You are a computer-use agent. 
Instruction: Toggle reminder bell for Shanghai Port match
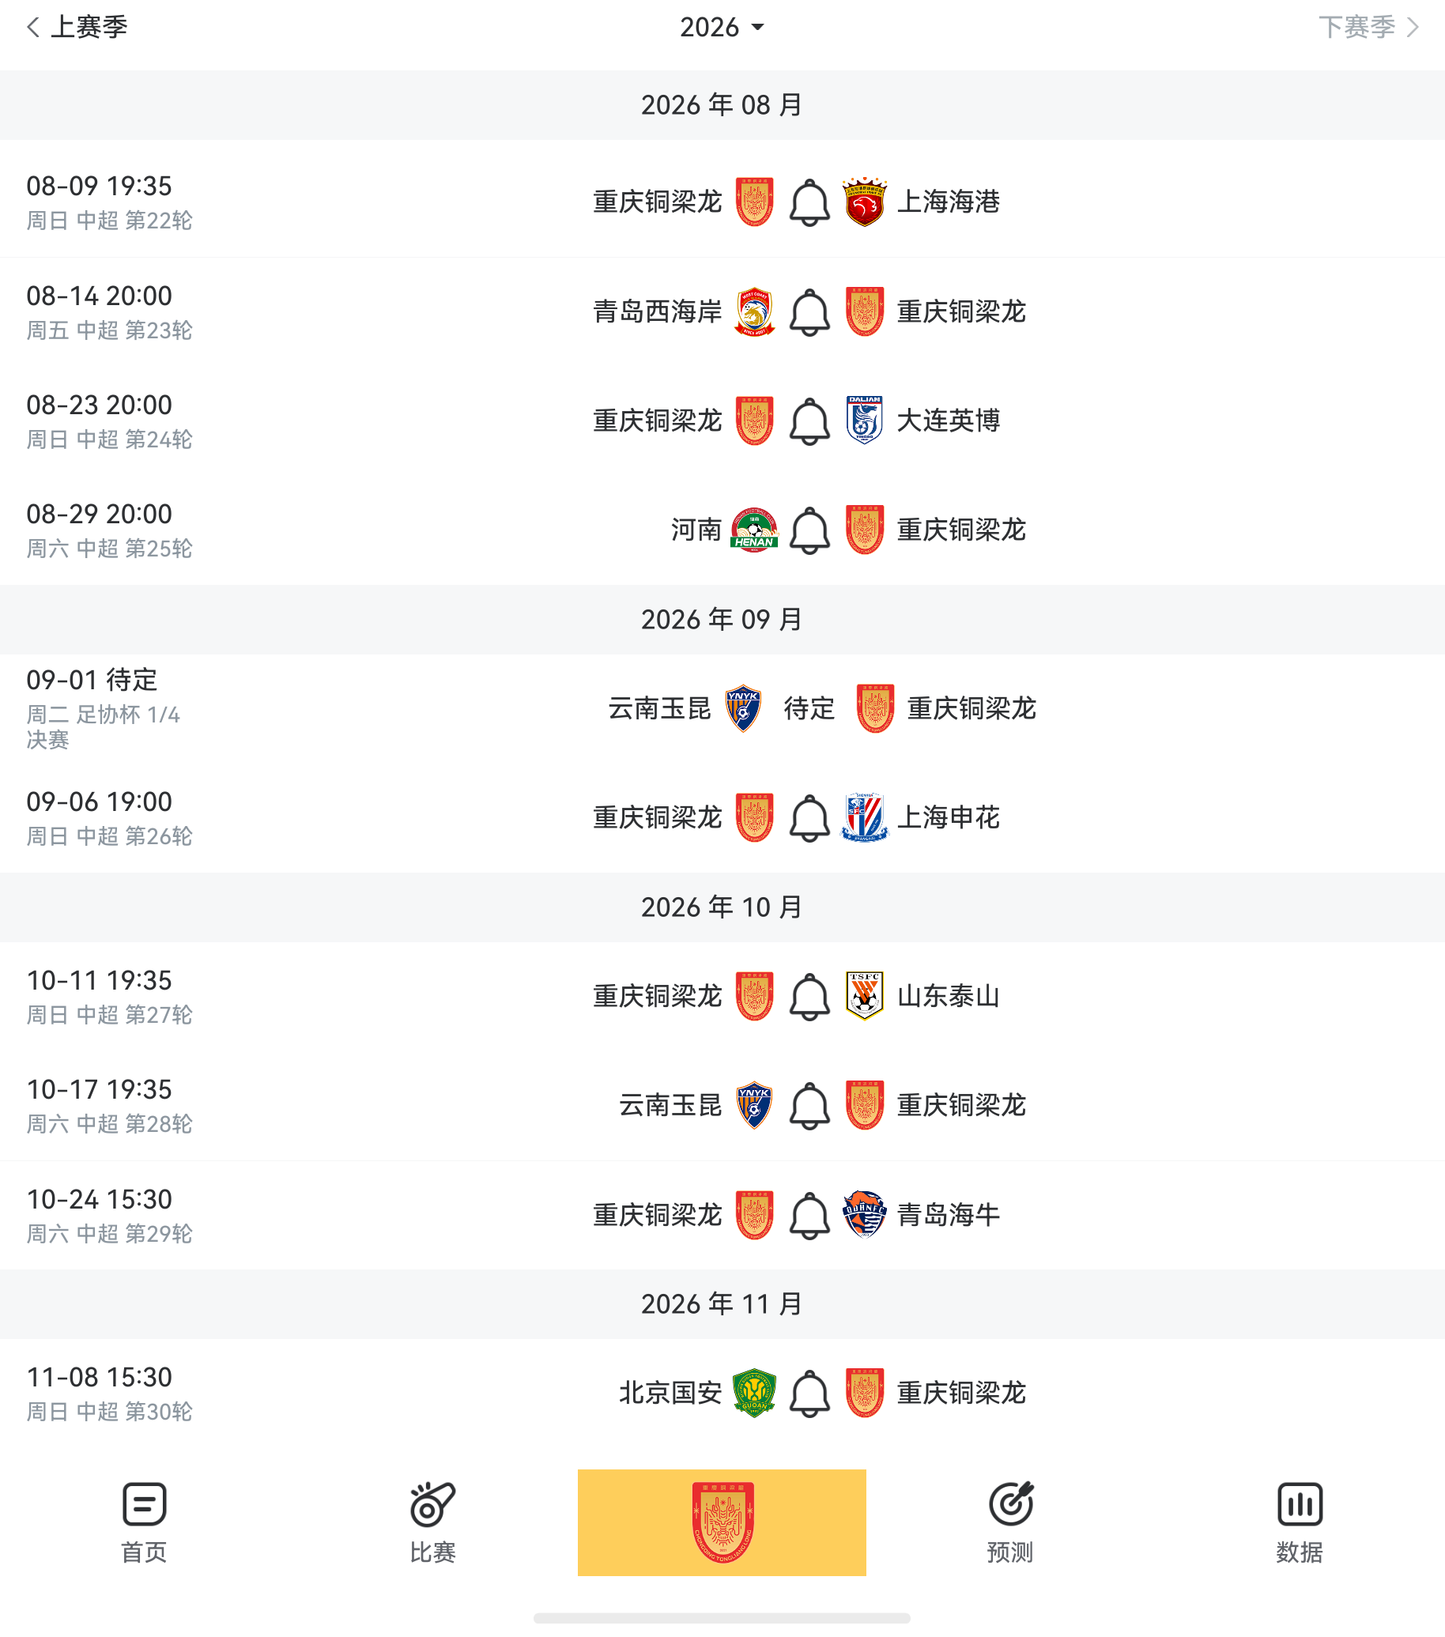point(809,202)
